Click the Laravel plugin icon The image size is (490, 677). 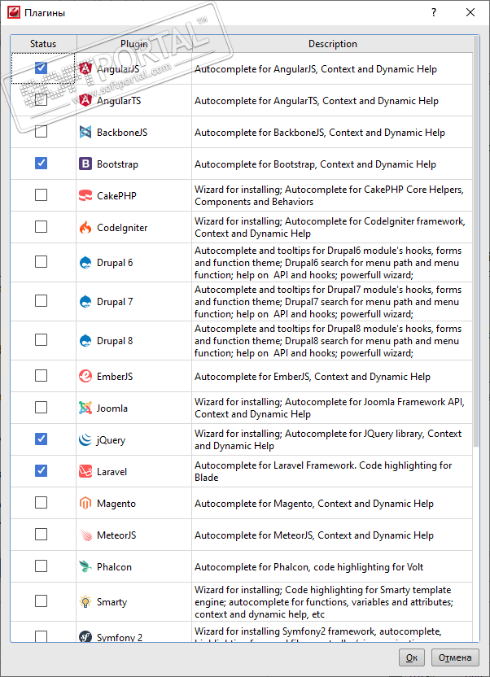85,471
